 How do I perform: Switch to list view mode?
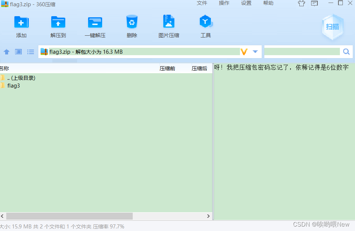31,51
